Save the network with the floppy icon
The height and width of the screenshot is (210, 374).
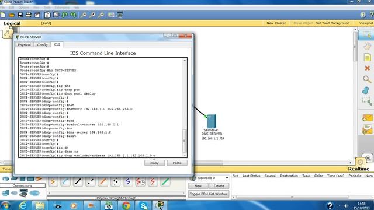[20, 15]
